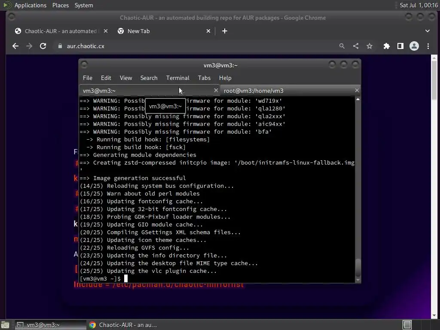440x330 pixels.
Task: Share this page via Chrome
Action: (x=355, y=46)
